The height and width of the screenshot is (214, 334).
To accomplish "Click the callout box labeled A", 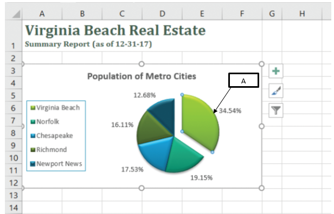I will 243,80.
